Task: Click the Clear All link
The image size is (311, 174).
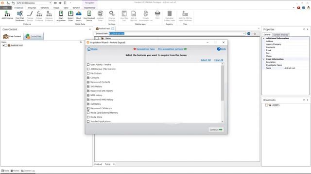Action: click(x=219, y=60)
